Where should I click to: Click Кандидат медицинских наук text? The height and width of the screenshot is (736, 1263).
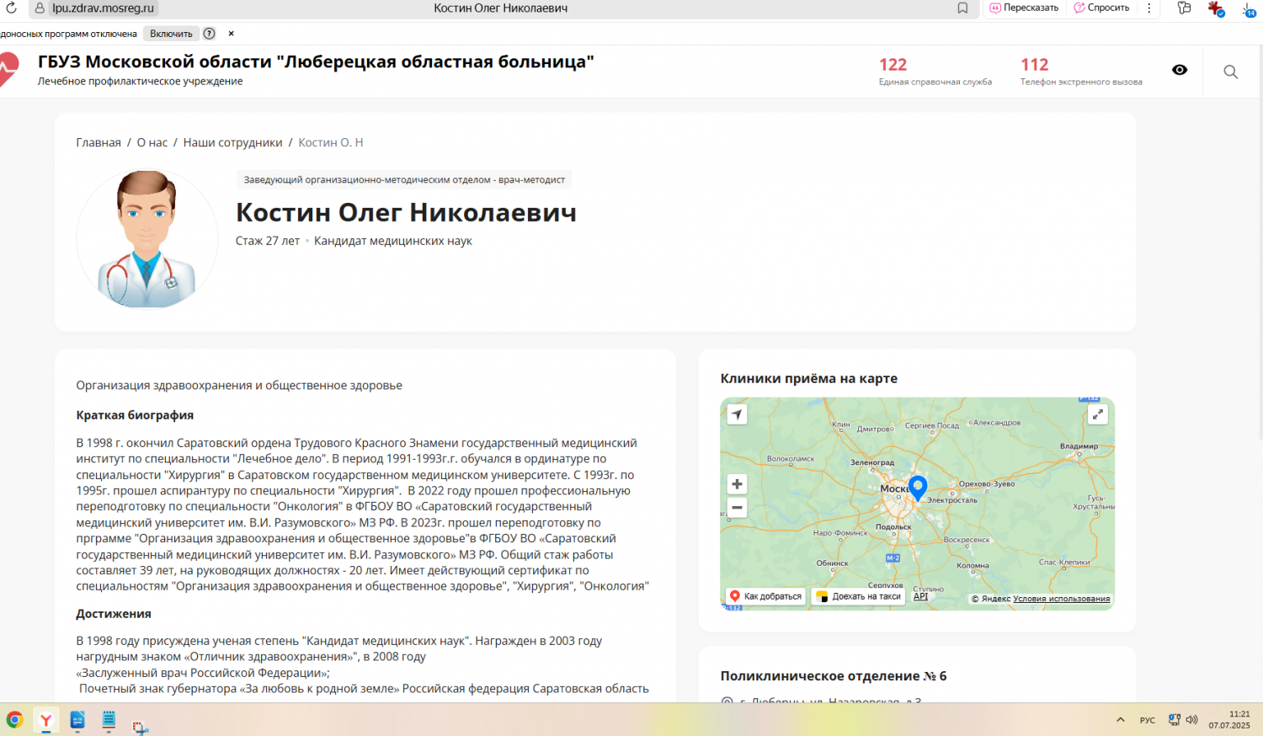[x=393, y=241]
